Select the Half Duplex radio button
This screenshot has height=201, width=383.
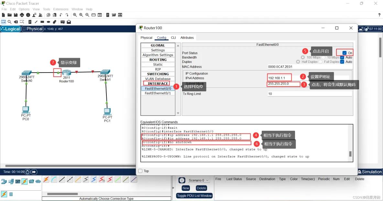pos(298,62)
